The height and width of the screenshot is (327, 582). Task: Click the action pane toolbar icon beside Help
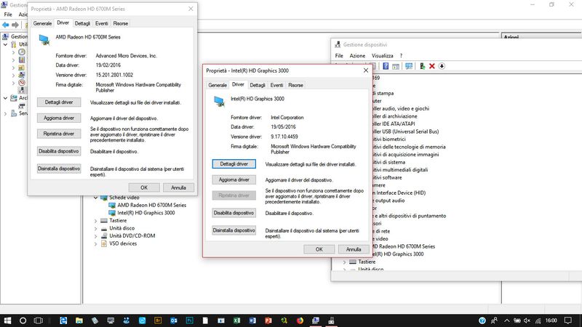tap(396, 66)
